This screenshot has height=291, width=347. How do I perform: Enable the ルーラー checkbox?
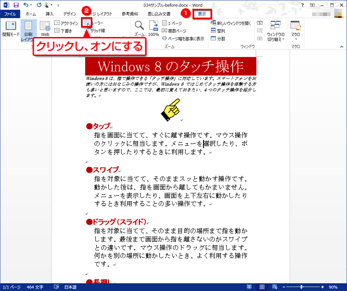(x=87, y=23)
